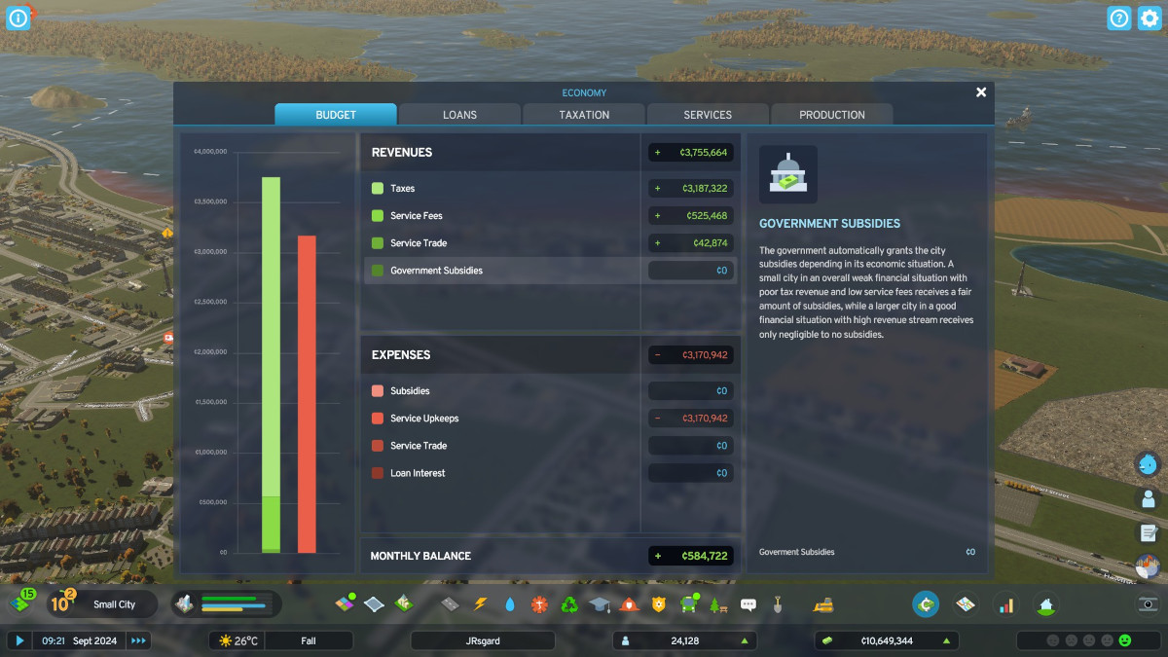The width and height of the screenshot is (1168, 657).
Task: Open the Garbage Management recycle icon
Action: 569,604
